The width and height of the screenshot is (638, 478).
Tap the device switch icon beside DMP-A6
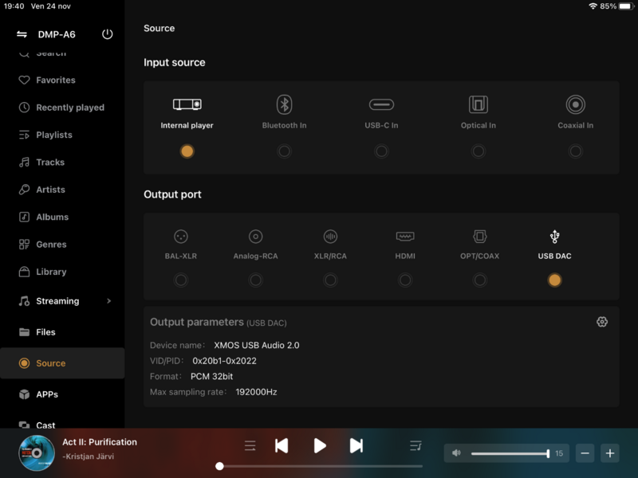(x=22, y=35)
